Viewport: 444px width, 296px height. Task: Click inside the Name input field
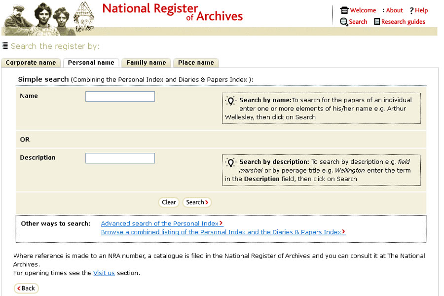(x=119, y=96)
